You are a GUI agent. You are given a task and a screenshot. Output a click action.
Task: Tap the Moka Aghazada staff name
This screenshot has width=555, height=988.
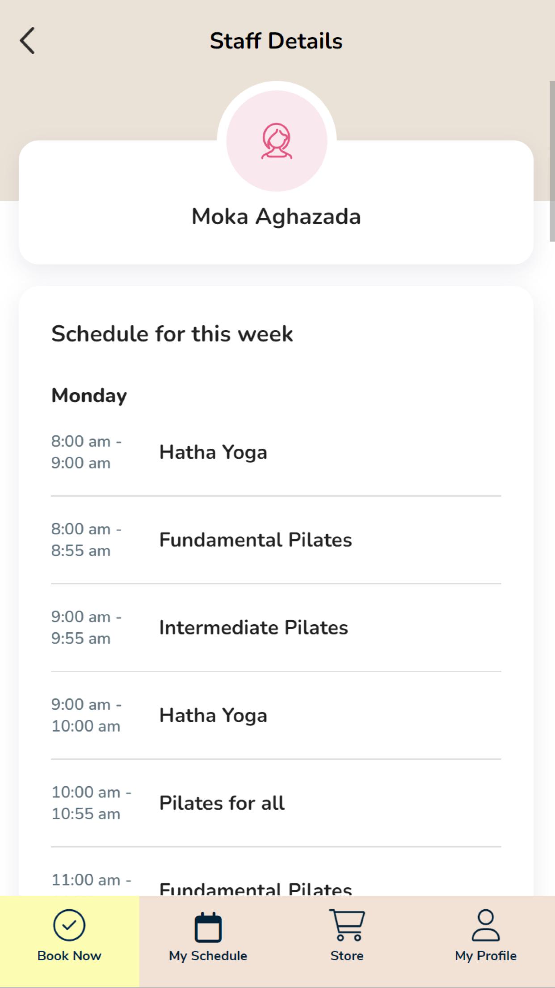pyautogui.click(x=276, y=217)
